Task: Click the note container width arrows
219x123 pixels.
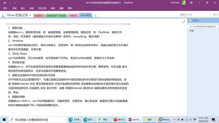Action: pyautogui.click(x=128, y=24)
